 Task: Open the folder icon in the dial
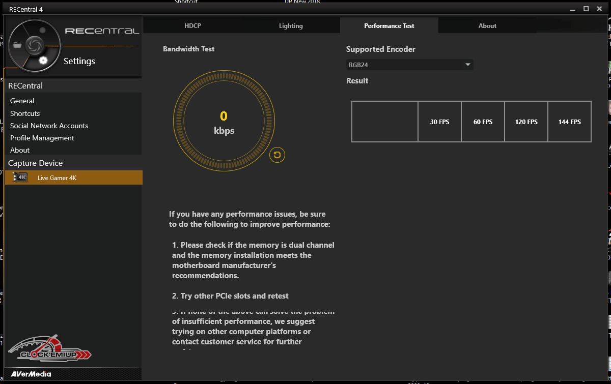pos(18,45)
